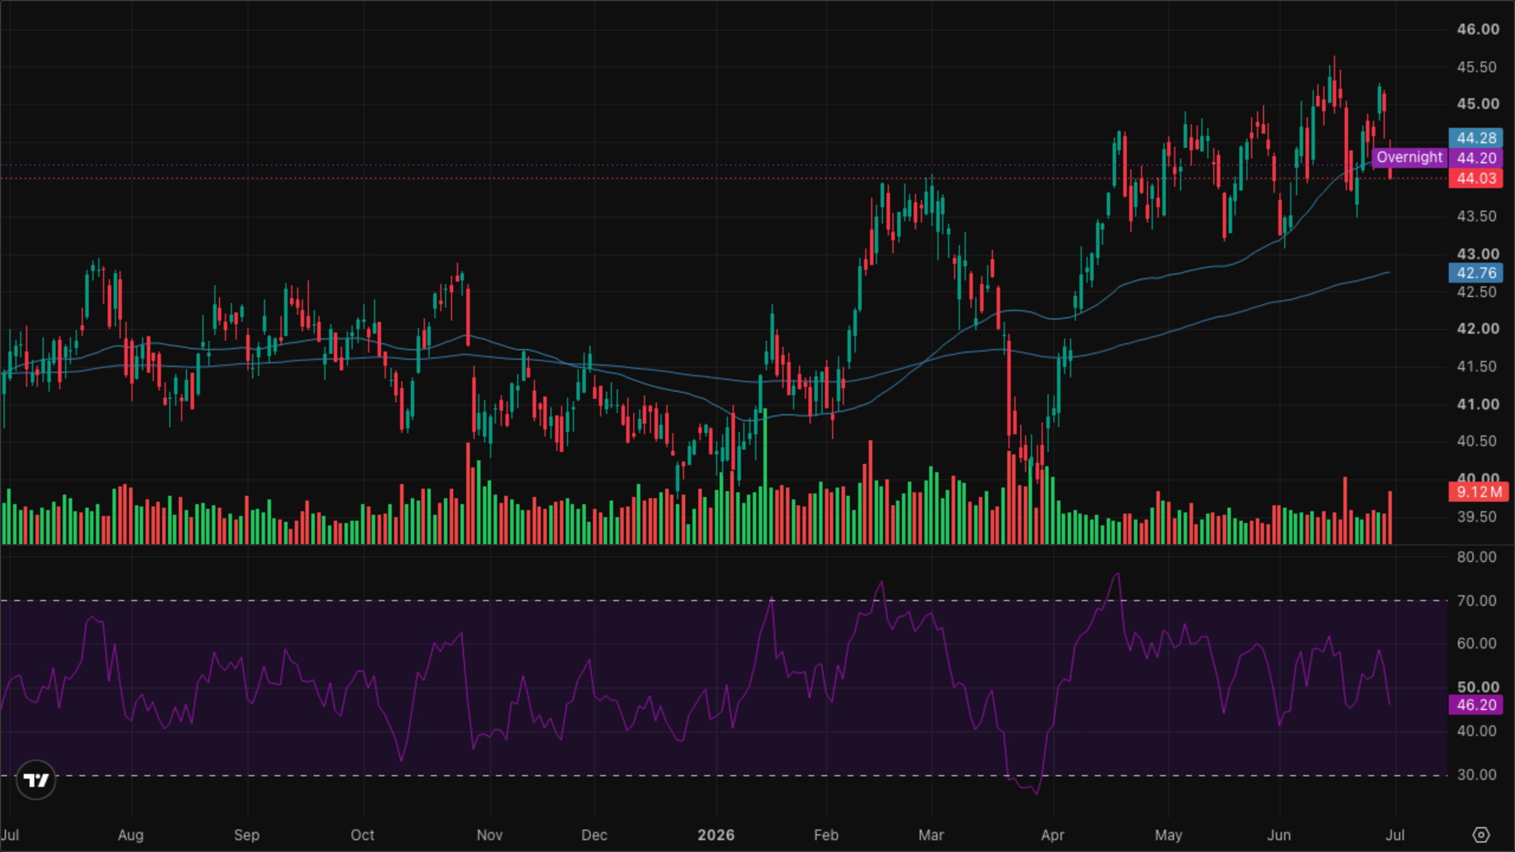Click the Nov label on time axis
Viewport: 1515px width, 852px height.
coord(489,835)
